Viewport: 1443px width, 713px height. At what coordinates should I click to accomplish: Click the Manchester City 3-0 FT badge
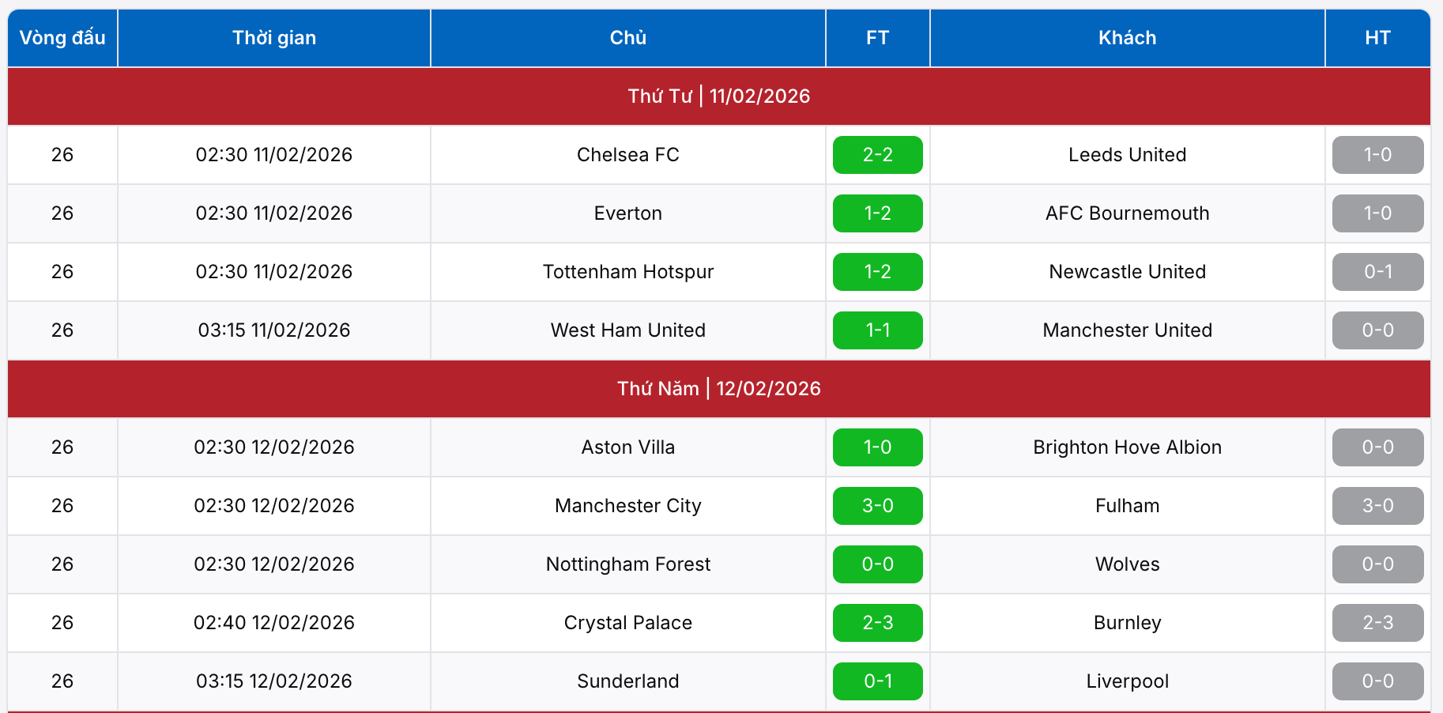pyautogui.click(x=877, y=506)
